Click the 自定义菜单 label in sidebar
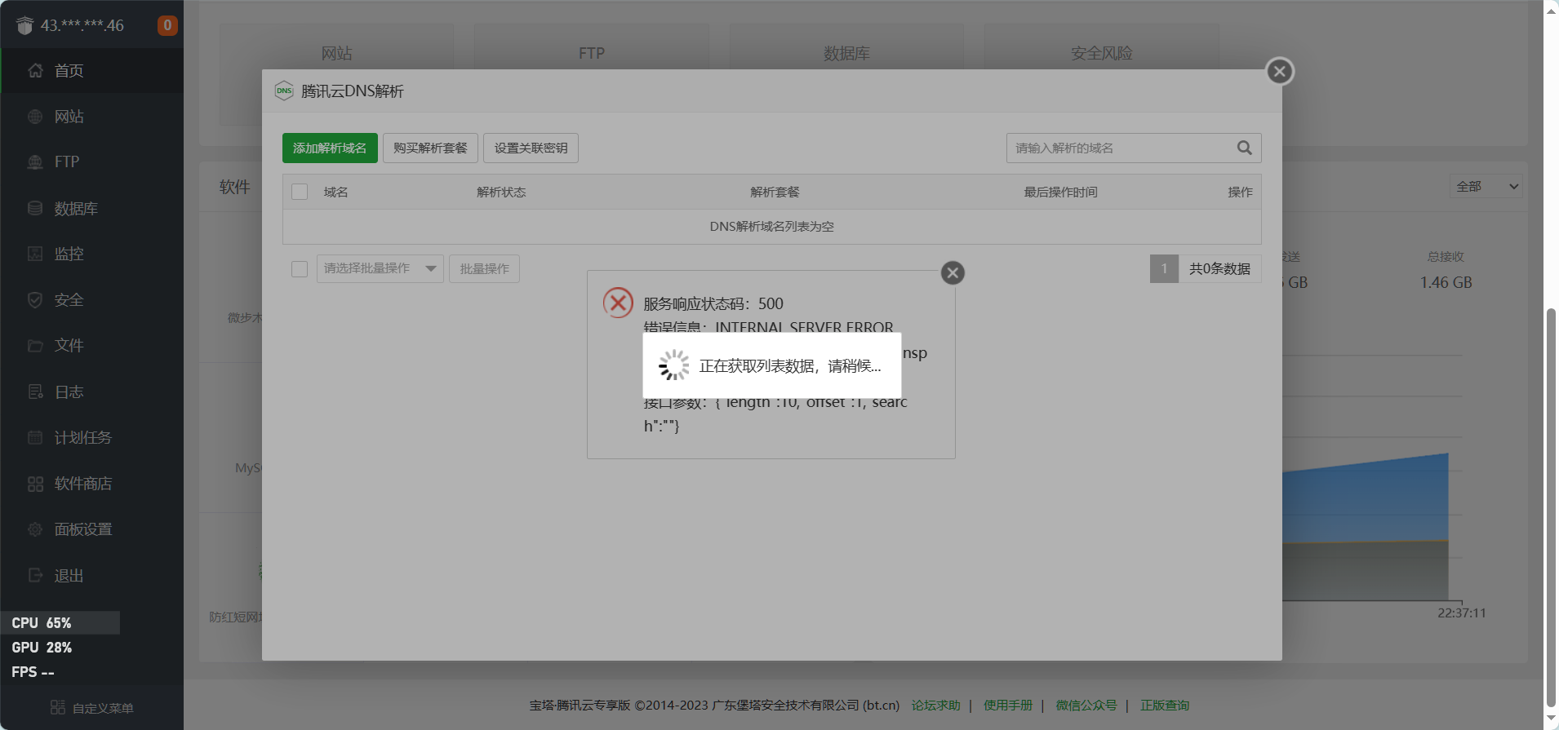Image resolution: width=1559 pixels, height=730 pixels. (103, 708)
